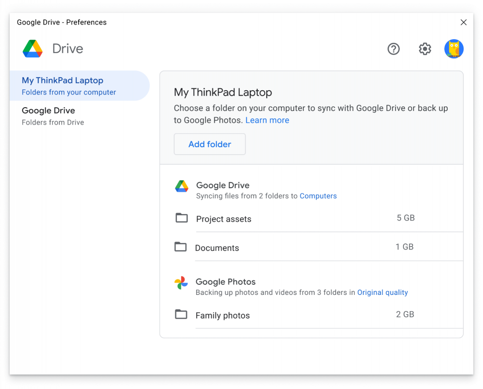Click the Google Drive icon in sync section
483x389 pixels.
tap(182, 186)
